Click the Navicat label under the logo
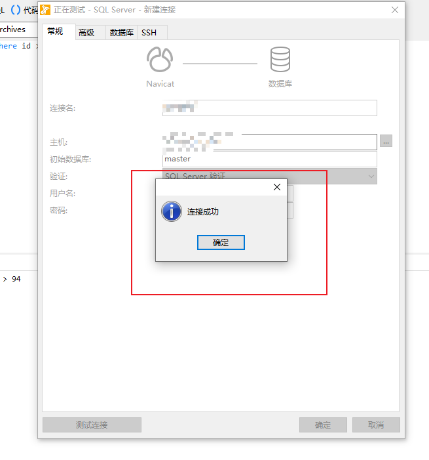The height and width of the screenshot is (460, 429). point(160,84)
